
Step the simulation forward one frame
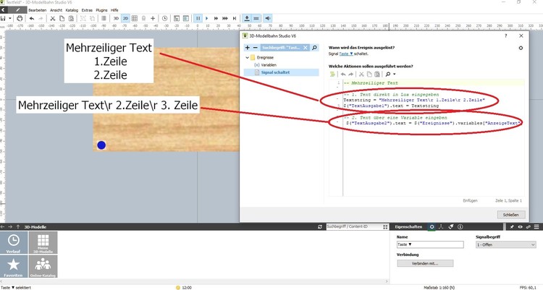pyautogui.click(x=235, y=18)
